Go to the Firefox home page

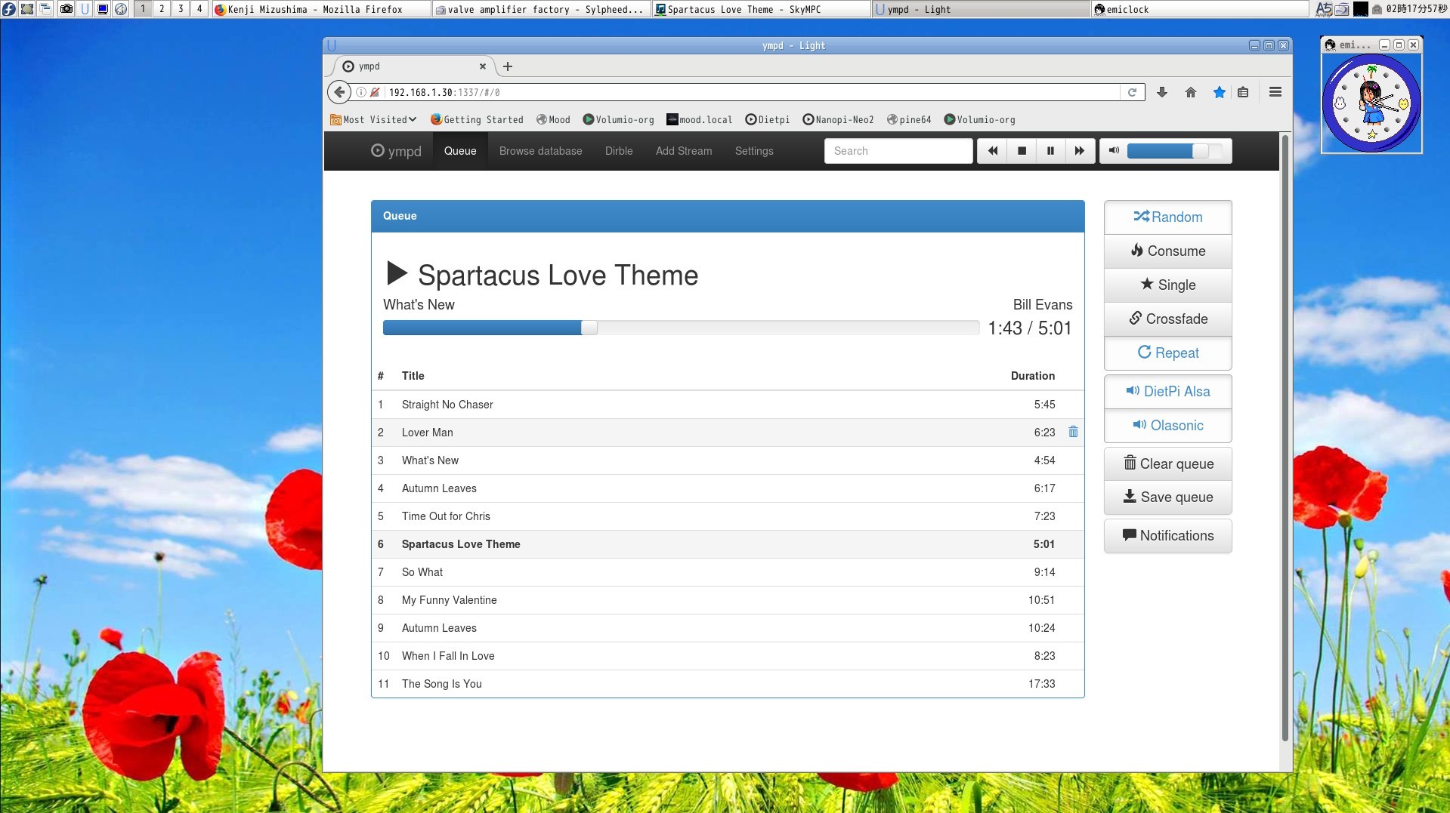pyautogui.click(x=1191, y=92)
